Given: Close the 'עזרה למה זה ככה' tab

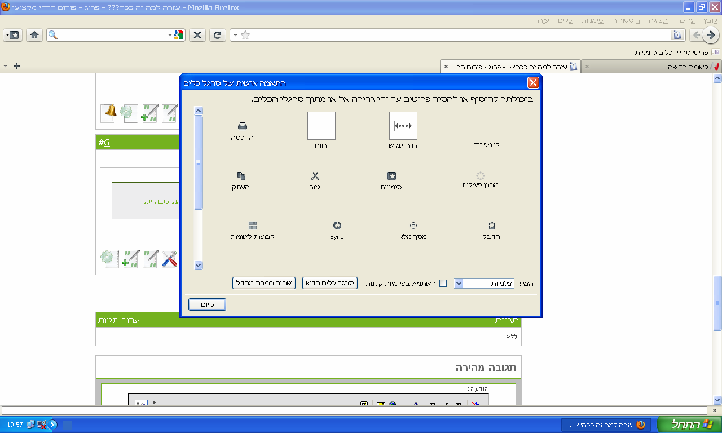Looking at the screenshot, I should click(446, 67).
